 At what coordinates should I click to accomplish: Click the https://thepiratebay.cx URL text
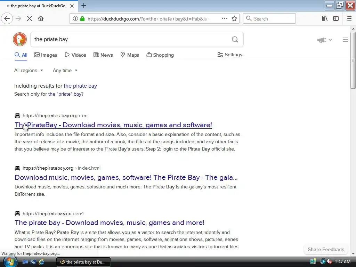point(47,214)
